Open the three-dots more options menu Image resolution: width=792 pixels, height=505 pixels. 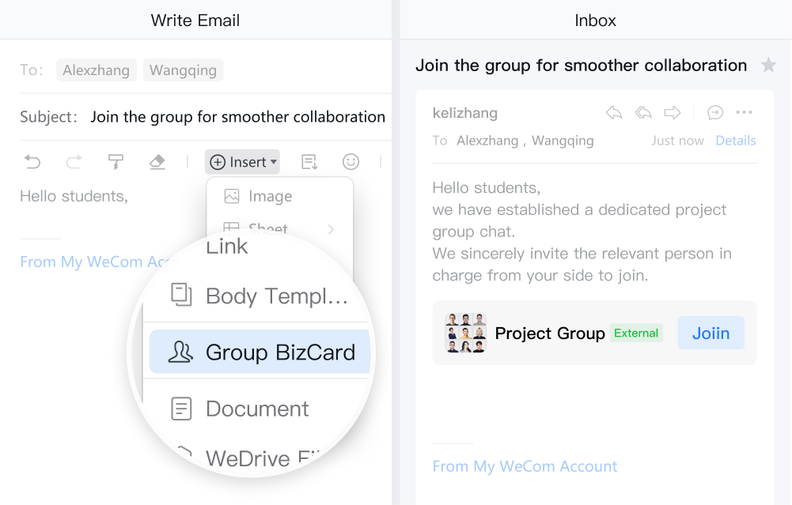click(x=744, y=113)
